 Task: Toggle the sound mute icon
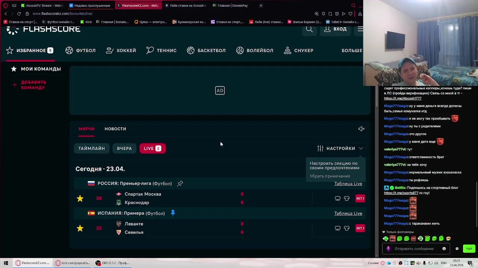[x=361, y=129]
